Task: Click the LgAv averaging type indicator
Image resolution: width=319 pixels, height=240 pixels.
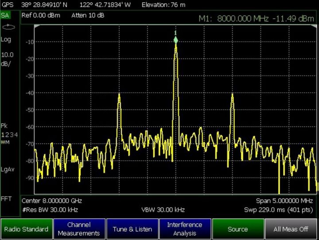Action: click(x=7, y=169)
